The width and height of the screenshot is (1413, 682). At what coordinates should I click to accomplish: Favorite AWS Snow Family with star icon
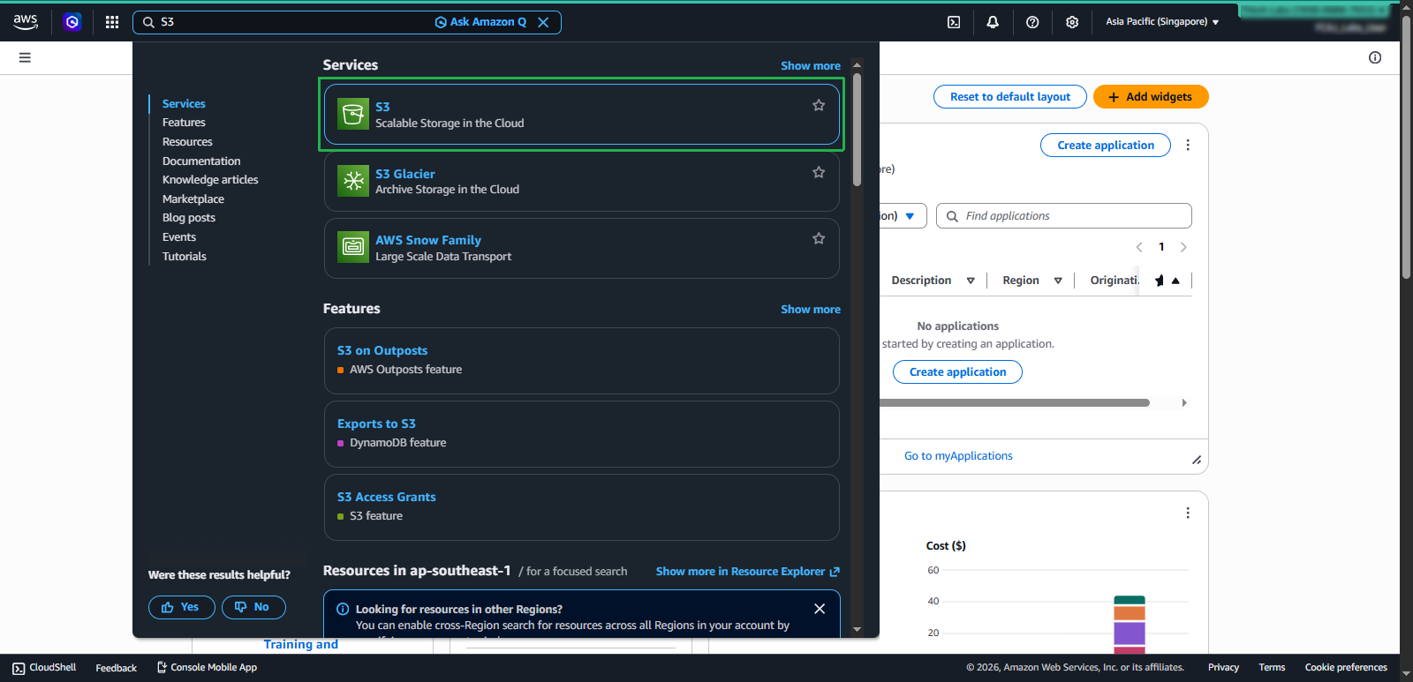[x=819, y=238]
